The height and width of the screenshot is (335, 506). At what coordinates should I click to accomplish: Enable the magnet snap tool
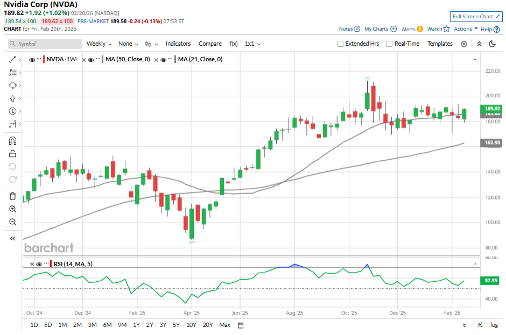13,141
